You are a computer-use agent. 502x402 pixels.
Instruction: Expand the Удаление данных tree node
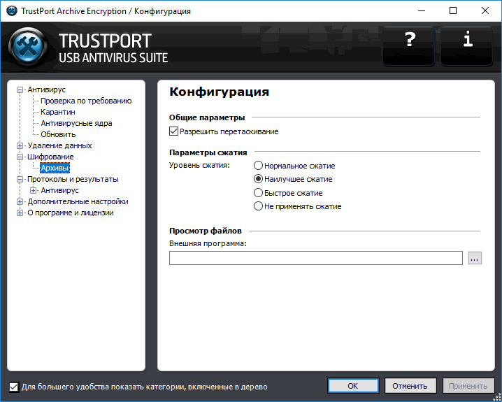20,145
